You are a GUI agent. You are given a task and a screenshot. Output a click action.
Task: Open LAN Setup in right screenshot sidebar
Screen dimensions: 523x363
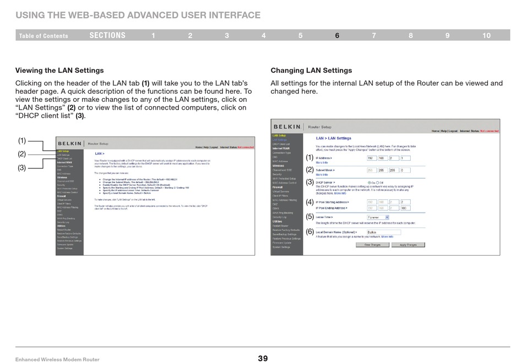(x=279, y=136)
